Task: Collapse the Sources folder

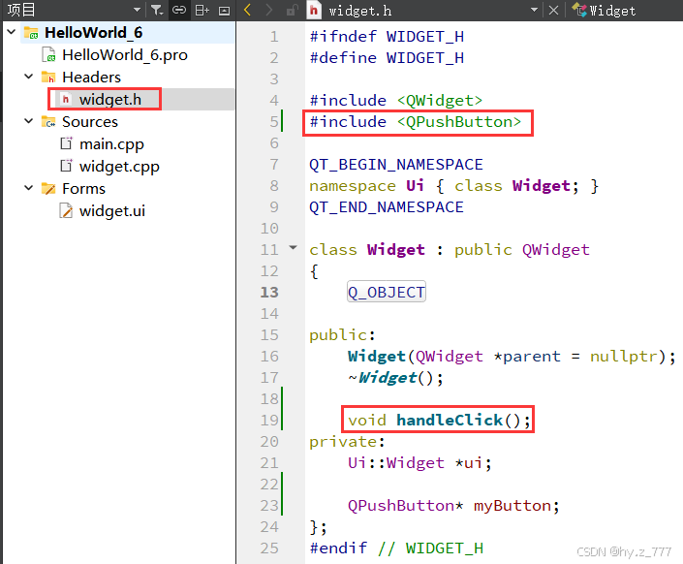Action: 29,121
